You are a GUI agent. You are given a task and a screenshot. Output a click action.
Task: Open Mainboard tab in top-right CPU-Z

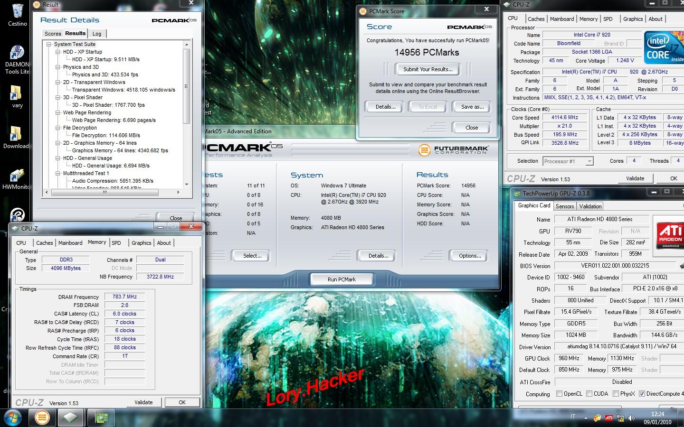click(x=562, y=19)
